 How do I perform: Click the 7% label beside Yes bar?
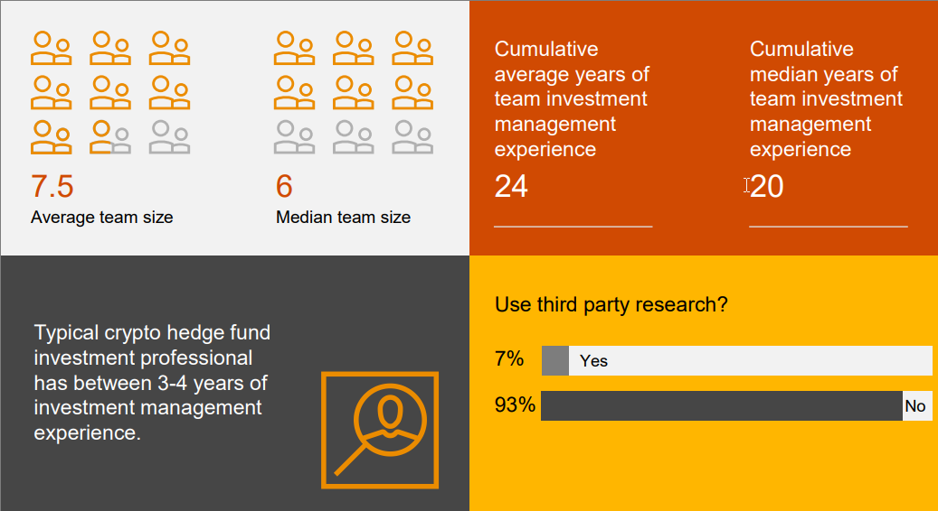point(509,359)
